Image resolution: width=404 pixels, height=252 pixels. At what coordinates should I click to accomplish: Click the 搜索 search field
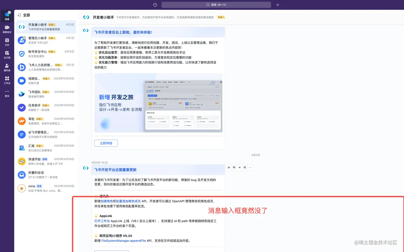(216, 5)
